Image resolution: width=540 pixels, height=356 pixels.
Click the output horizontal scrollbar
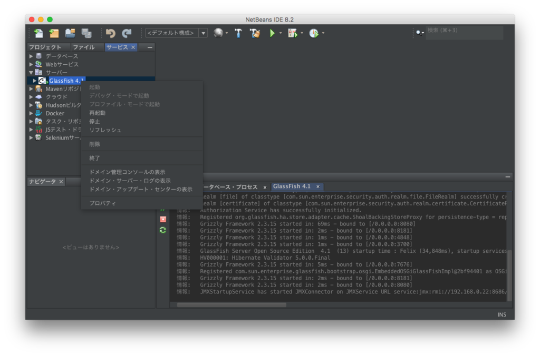tap(232, 305)
